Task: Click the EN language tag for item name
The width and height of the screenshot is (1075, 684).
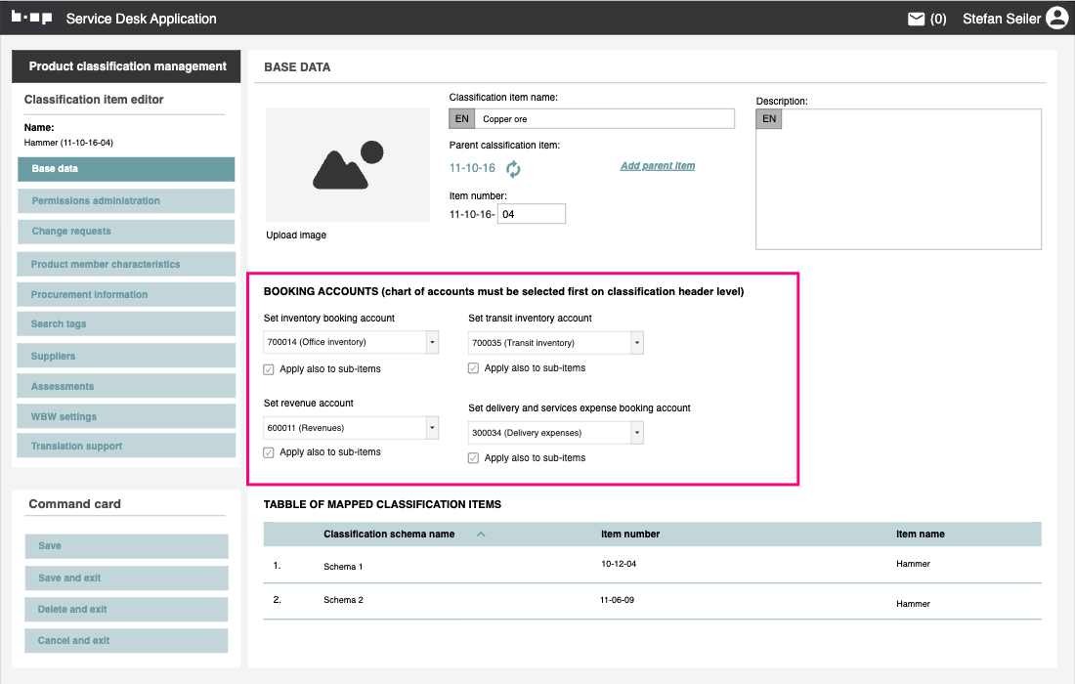Action: tap(461, 119)
